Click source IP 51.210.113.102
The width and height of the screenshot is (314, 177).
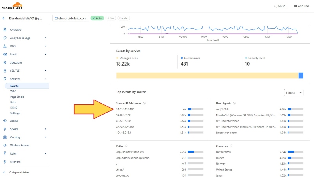point(125,109)
